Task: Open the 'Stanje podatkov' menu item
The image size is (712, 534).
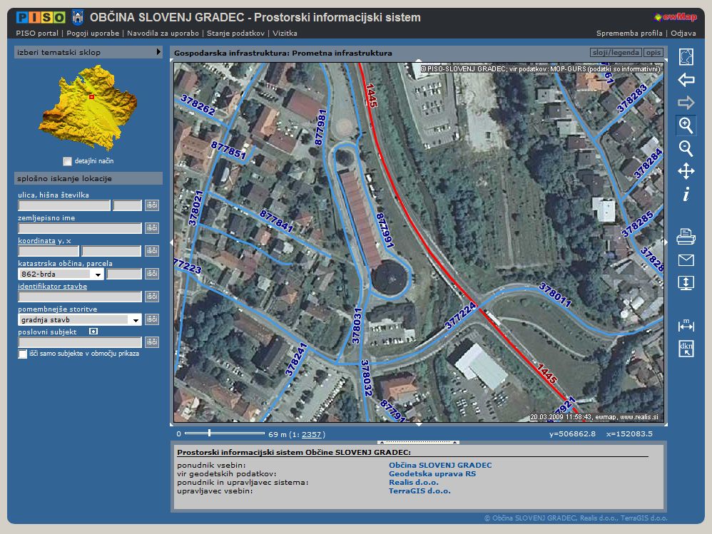Action: (x=237, y=33)
